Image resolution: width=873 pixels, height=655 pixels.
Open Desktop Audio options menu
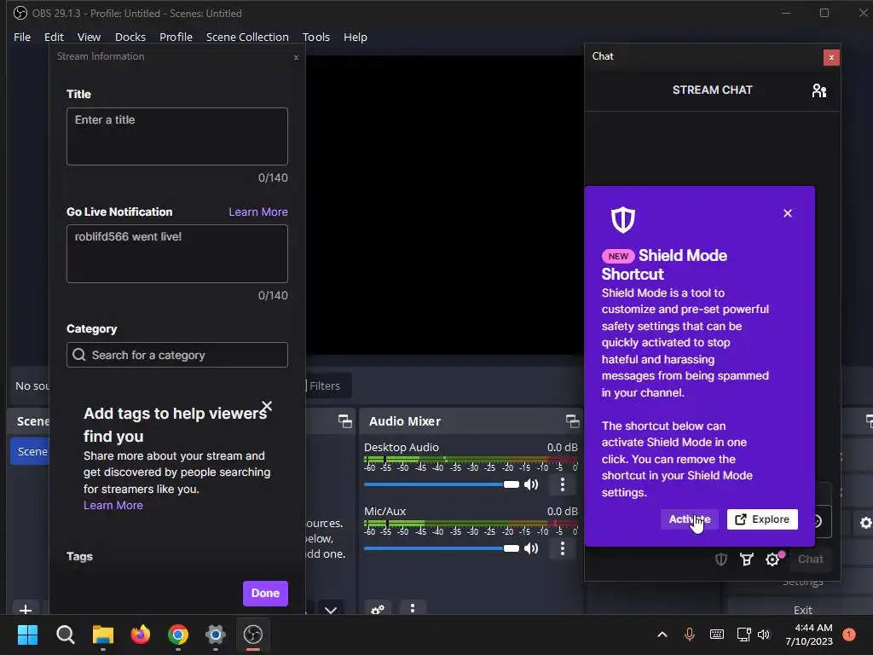pyautogui.click(x=563, y=484)
